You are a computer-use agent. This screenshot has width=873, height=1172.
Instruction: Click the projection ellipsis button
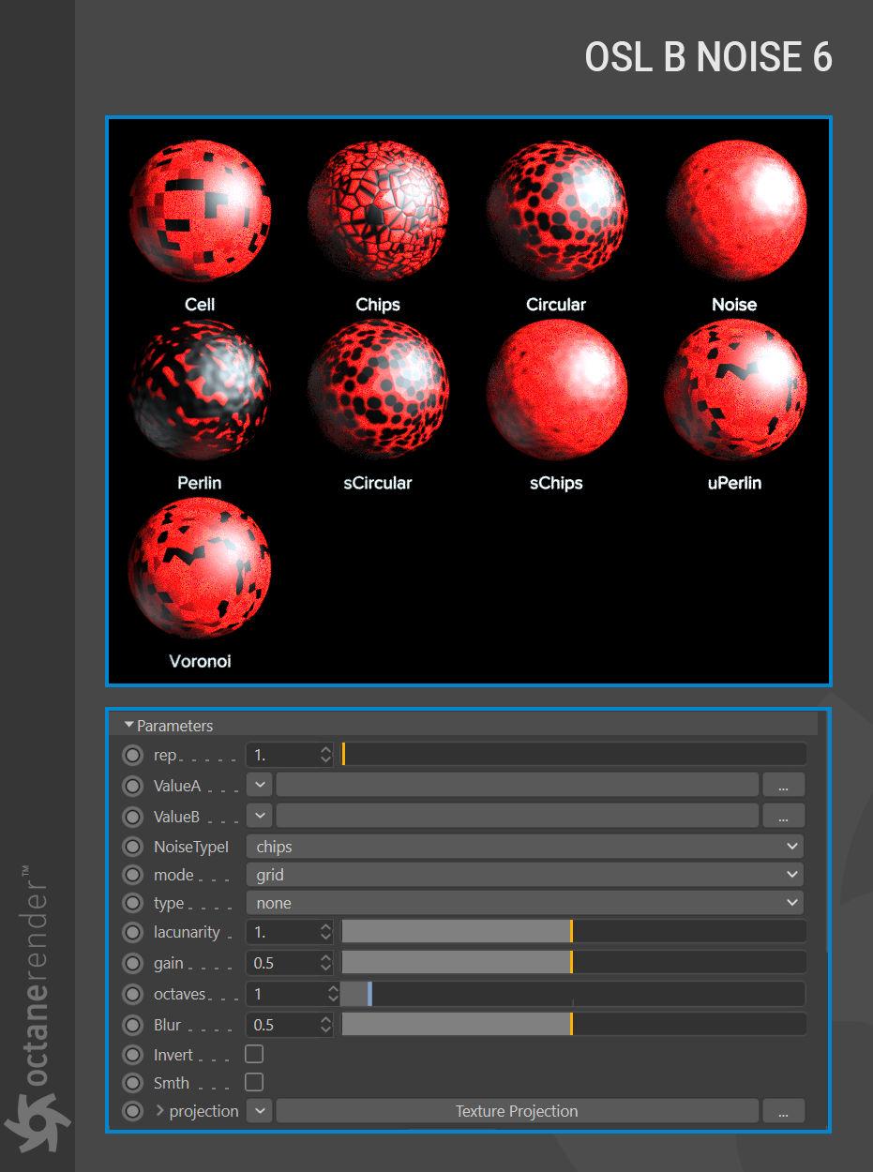click(783, 1111)
